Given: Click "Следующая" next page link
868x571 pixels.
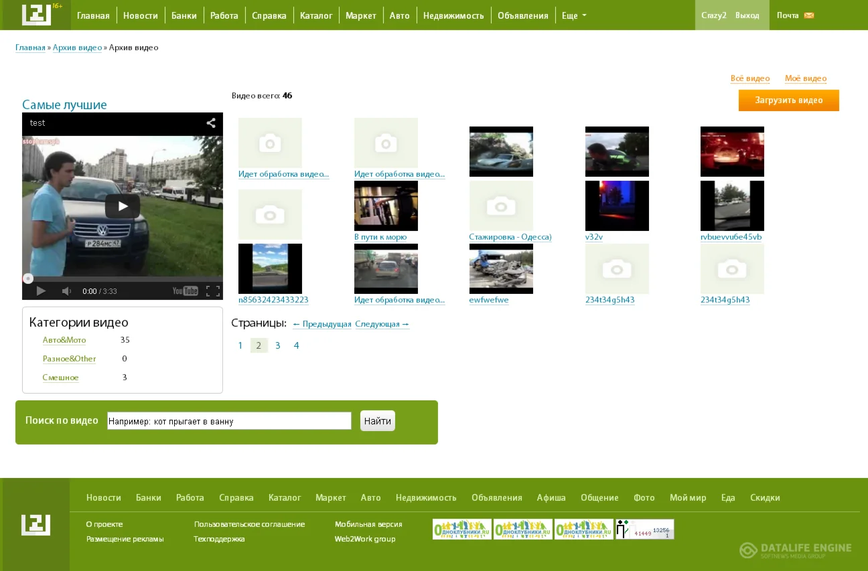Looking at the screenshot, I should coord(382,324).
